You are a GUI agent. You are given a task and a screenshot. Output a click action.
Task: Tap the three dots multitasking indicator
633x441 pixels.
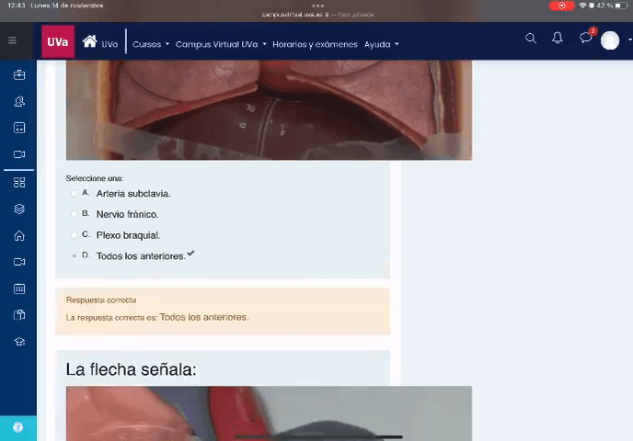point(317,6)
